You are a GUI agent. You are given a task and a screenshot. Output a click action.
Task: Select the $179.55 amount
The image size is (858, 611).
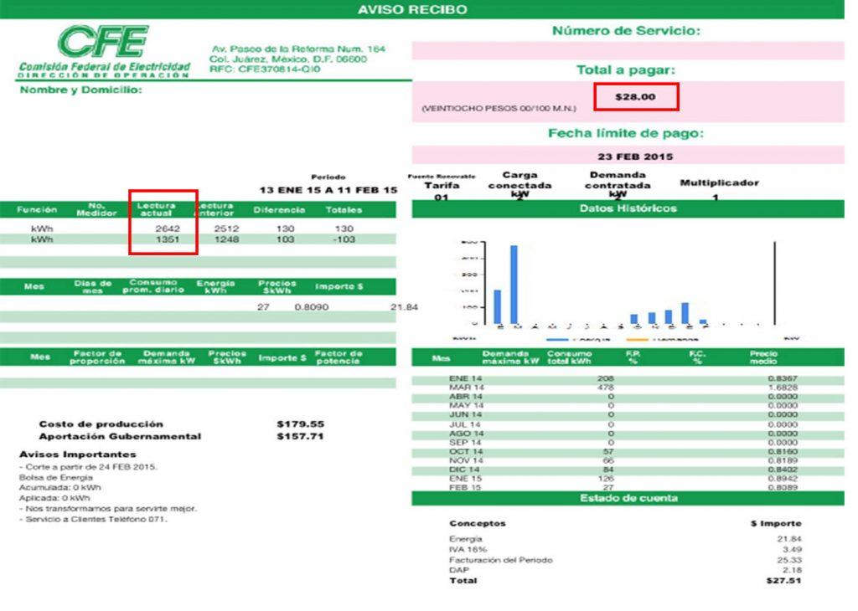pyautogui.click(x=301, y=424)
